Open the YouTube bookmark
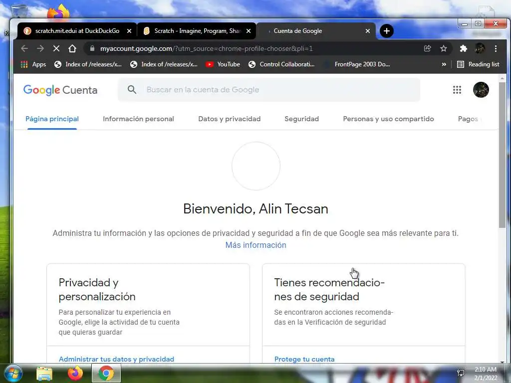 tap(223, 64)
